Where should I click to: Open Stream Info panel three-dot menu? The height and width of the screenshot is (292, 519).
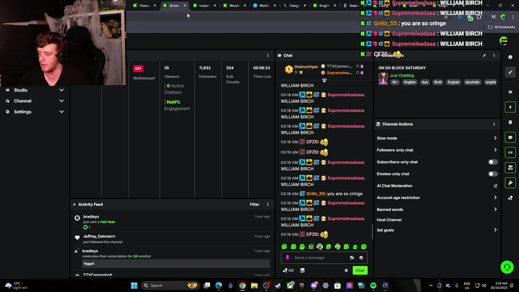click(x=494, y=56)
